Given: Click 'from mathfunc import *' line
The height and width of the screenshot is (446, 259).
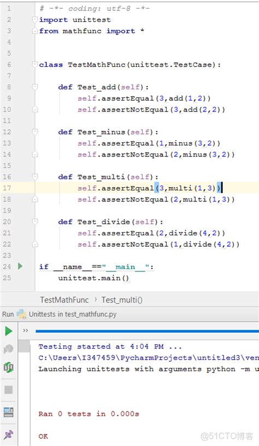Looking at the screenshot, I should 92,31.
